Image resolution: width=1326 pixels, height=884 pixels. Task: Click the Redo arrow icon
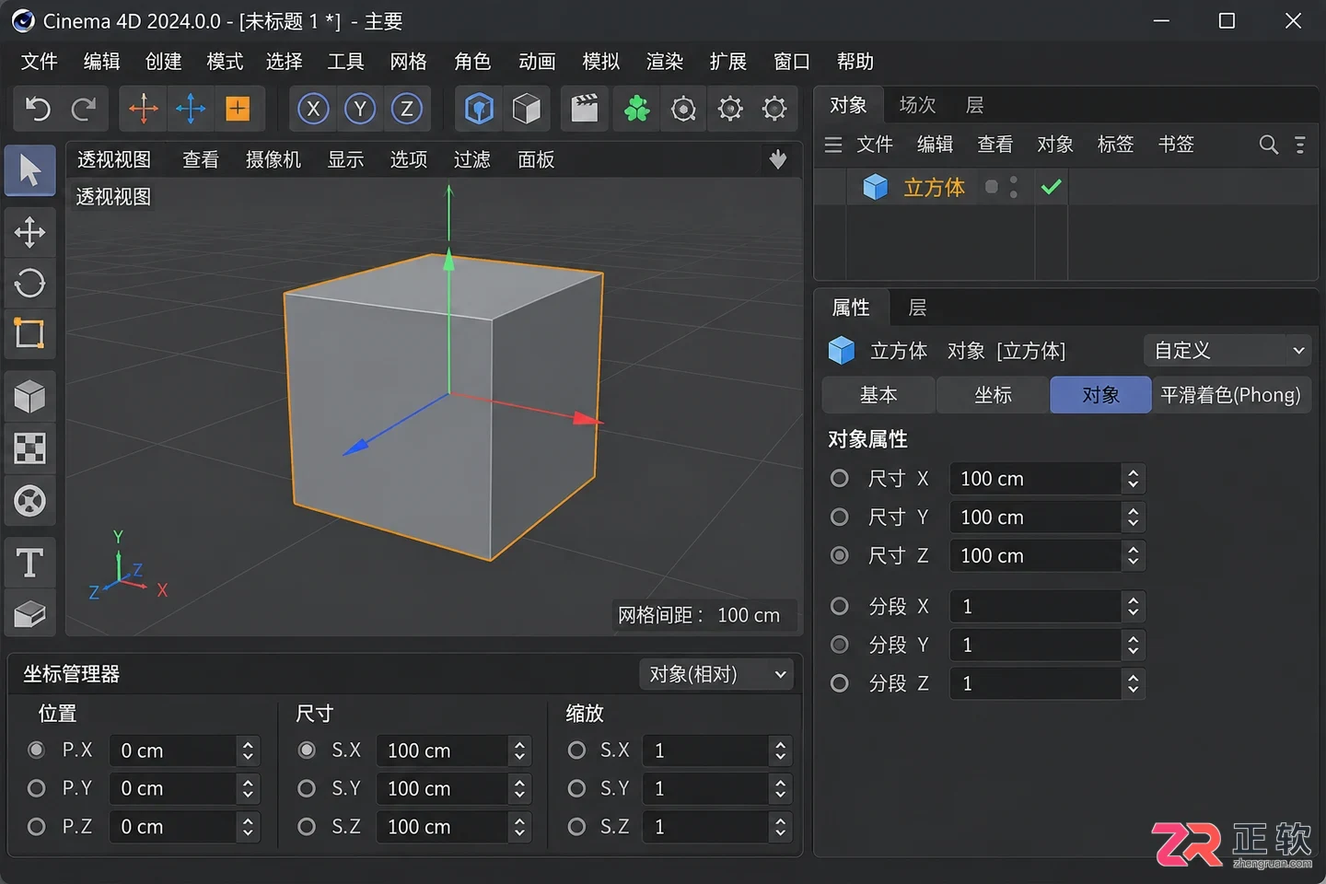(84, 110)
